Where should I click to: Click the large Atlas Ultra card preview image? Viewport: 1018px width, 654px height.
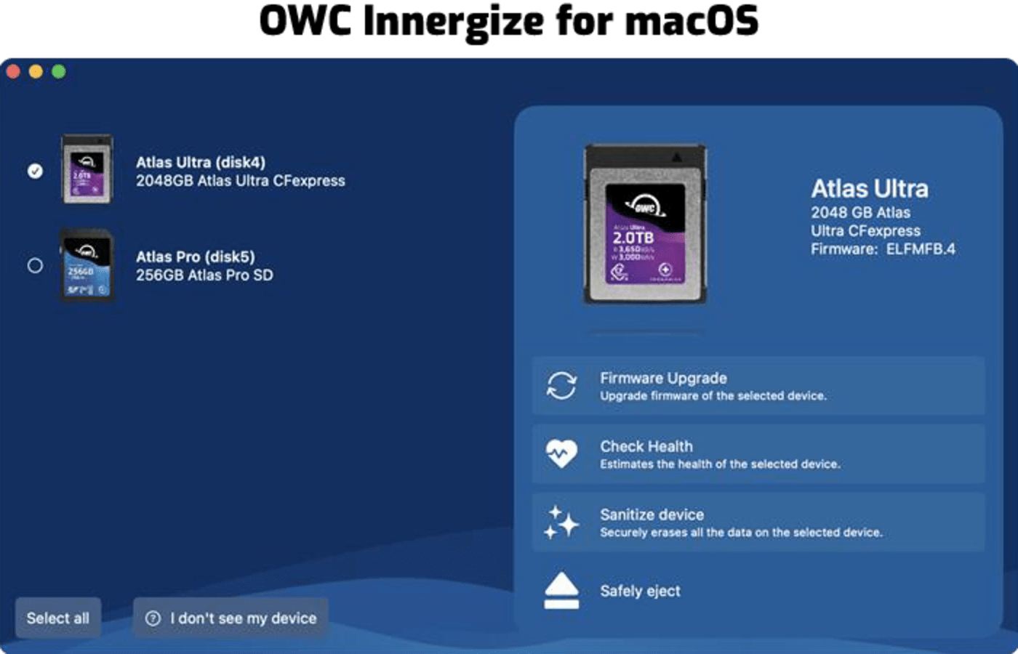(x=646, y=222)
